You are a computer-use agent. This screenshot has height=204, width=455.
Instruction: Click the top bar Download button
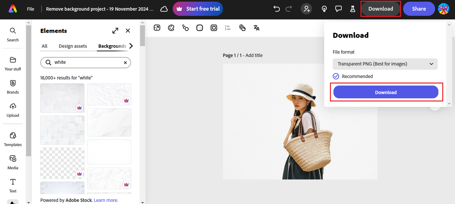pos(381,9)
